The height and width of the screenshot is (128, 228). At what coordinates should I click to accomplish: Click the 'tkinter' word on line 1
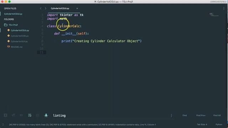[x=66, y=15]
